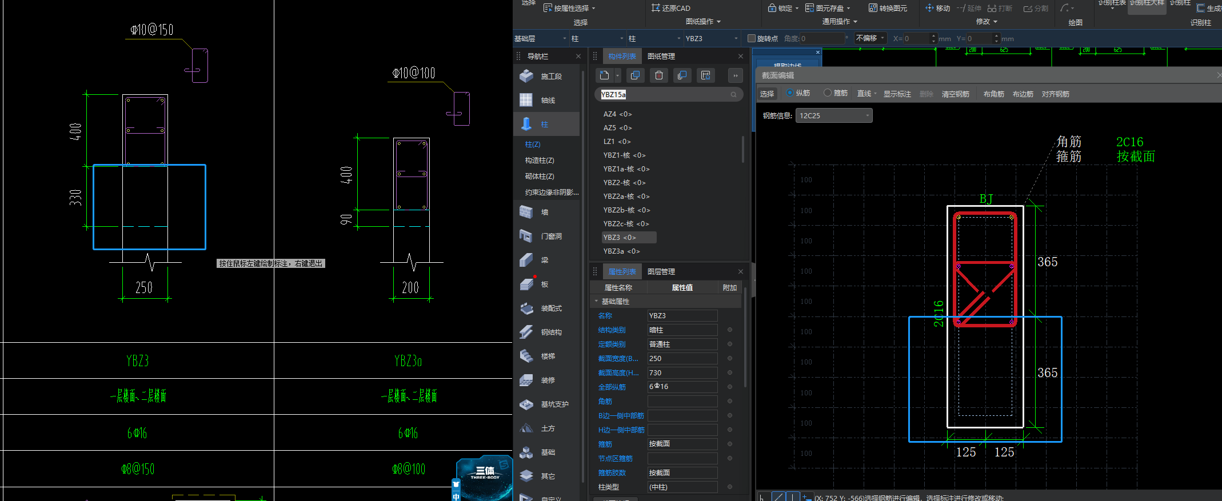Switch to the 图纸管理 tab
The image size is (1222, 501).
(x=661, y=56)
